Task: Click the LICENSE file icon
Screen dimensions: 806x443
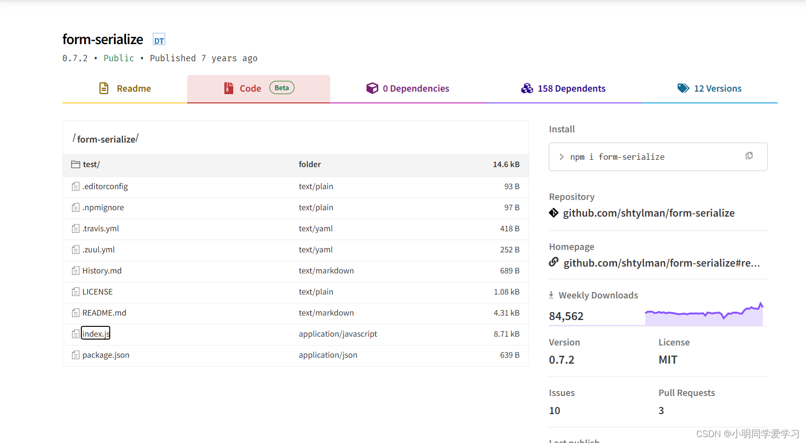Action: click(75, 292)
